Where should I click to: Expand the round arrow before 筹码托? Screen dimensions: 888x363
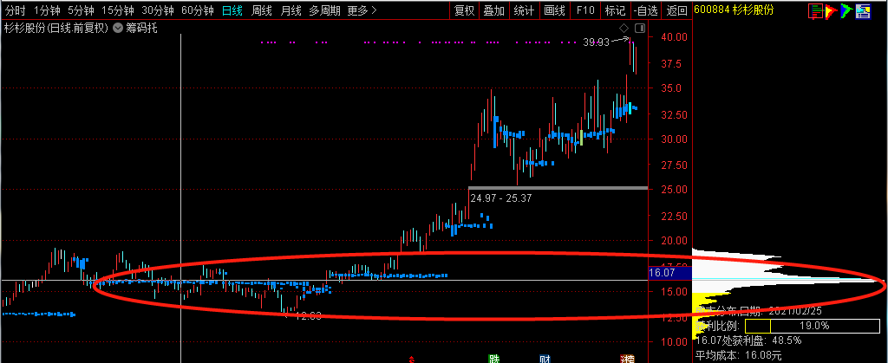118,28
